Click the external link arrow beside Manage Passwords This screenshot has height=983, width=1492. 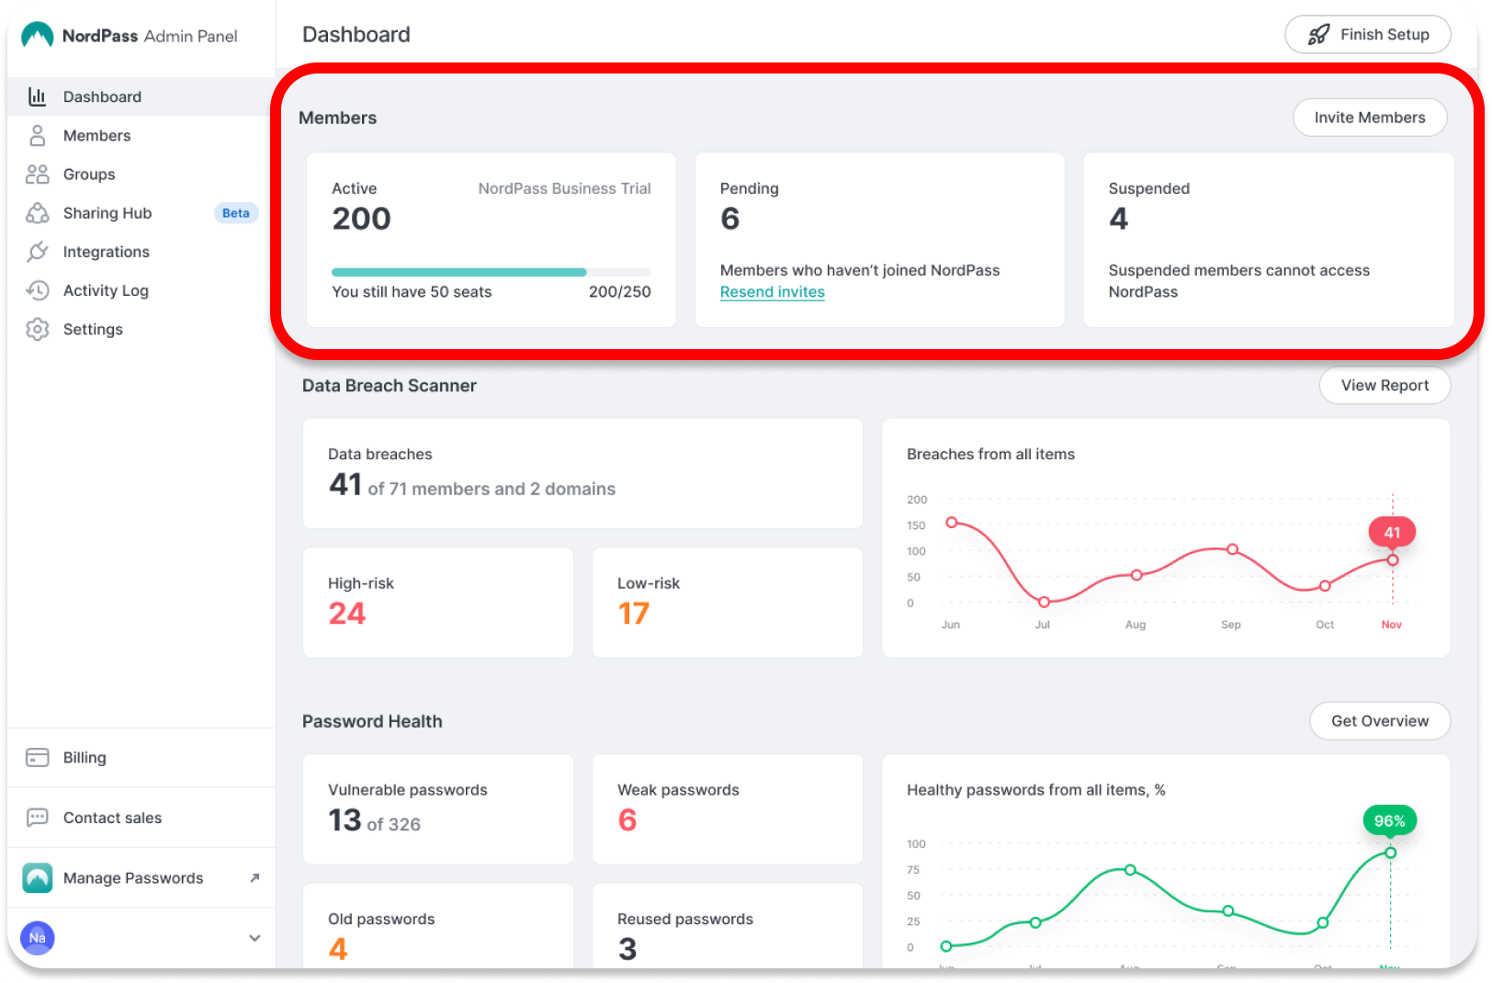pyautogui.click(x=254, y=877)
